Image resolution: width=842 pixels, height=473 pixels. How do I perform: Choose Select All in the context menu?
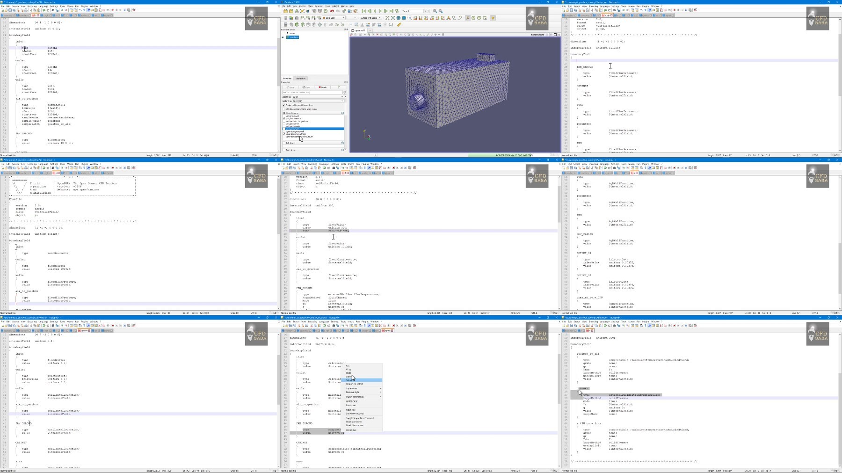[x=362, y=380]
